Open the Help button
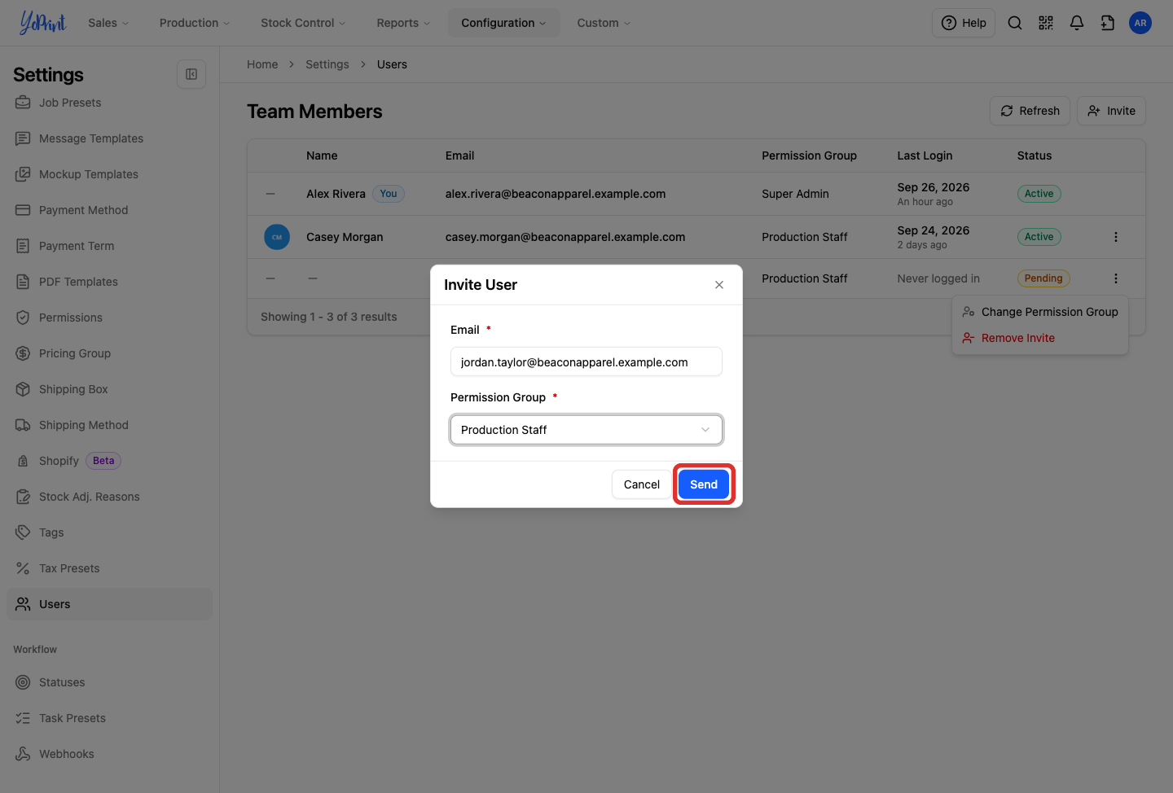 click(964, 23)
